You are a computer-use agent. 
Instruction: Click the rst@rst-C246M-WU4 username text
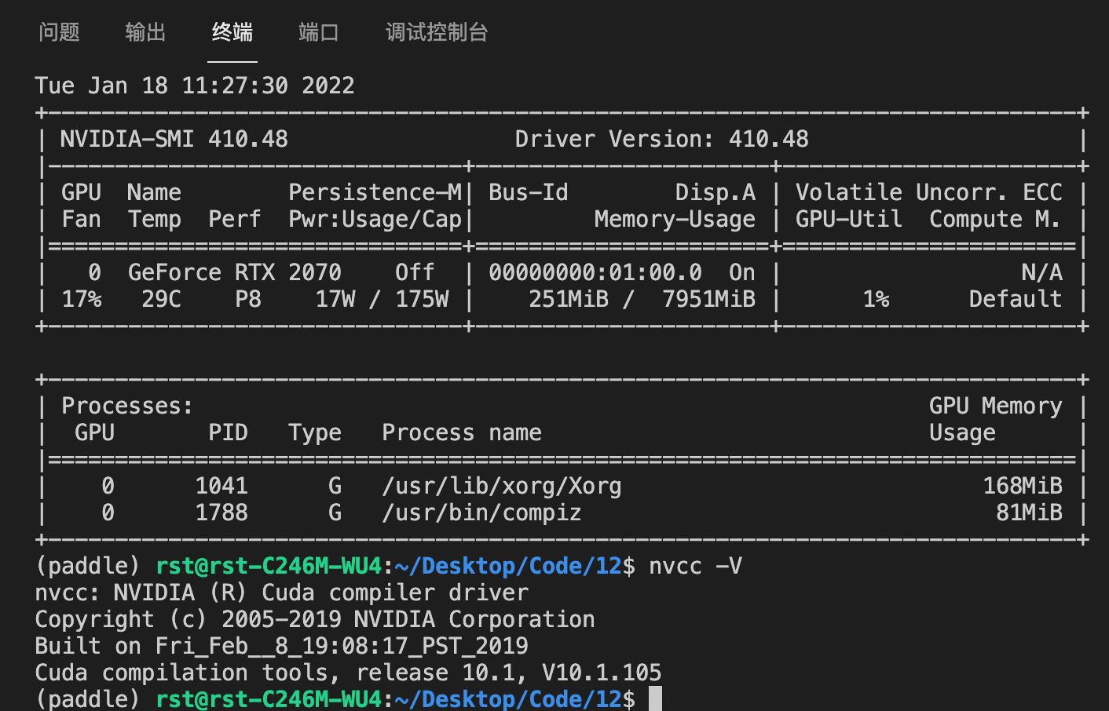coord(269,565)
